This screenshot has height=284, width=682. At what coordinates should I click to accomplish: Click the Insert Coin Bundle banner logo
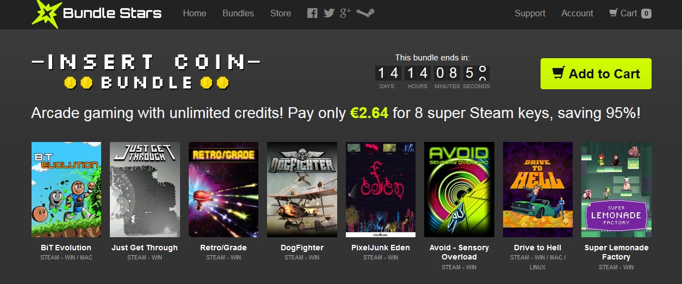click(x=146, y=72)
